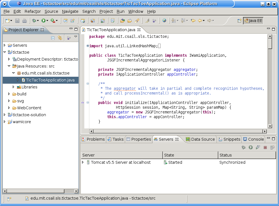The width and height of the screenshot is (279, 206).
Task: Click the green Run button icon
Action: pos(44,21)
